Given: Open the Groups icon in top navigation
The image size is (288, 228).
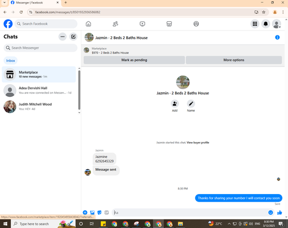Looking at the screenshot, I should (196, 24).
